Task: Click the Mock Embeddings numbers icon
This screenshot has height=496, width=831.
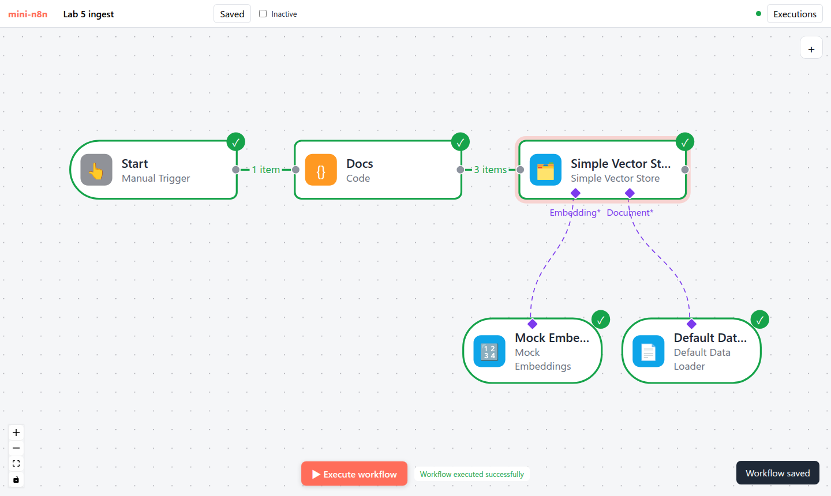Action: point(489,351)
